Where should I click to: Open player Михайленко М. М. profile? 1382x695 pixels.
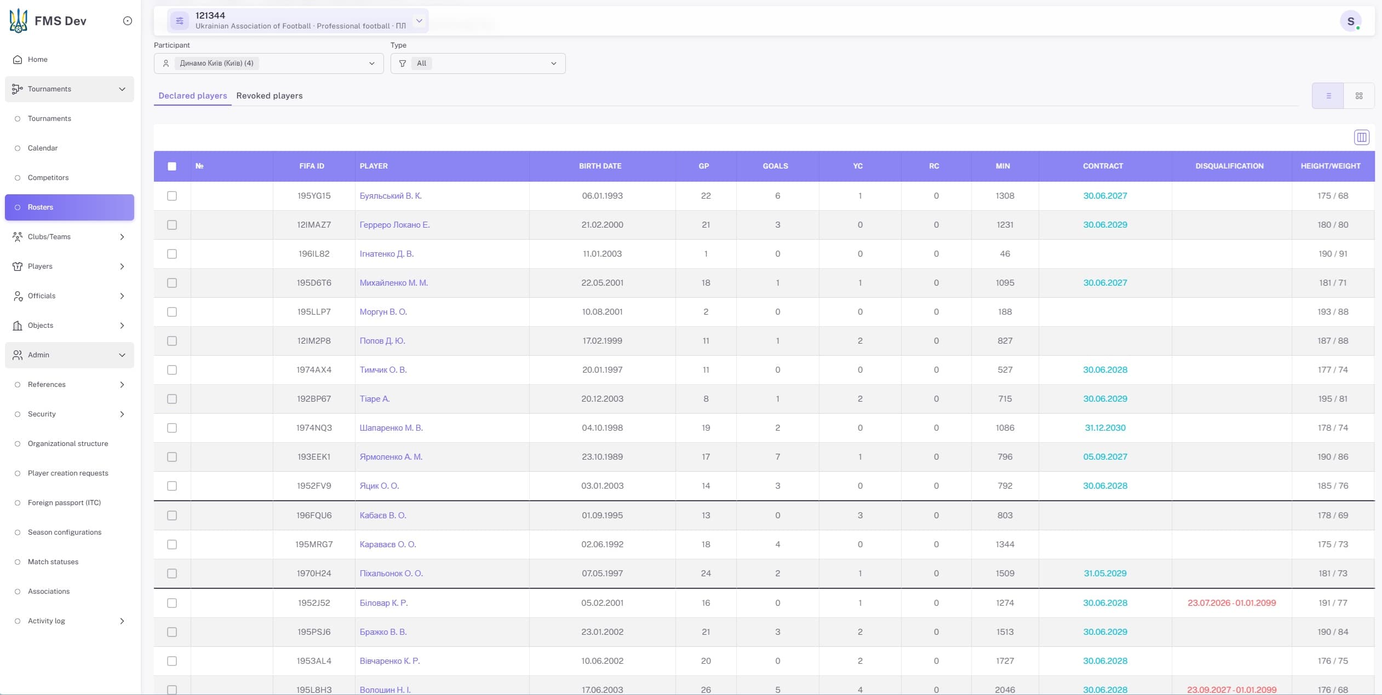[393, 283]
